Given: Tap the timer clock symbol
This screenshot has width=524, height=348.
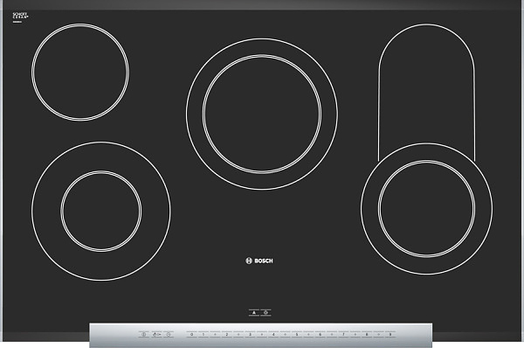Looking at the screenshot, I should tap(169, 334).
